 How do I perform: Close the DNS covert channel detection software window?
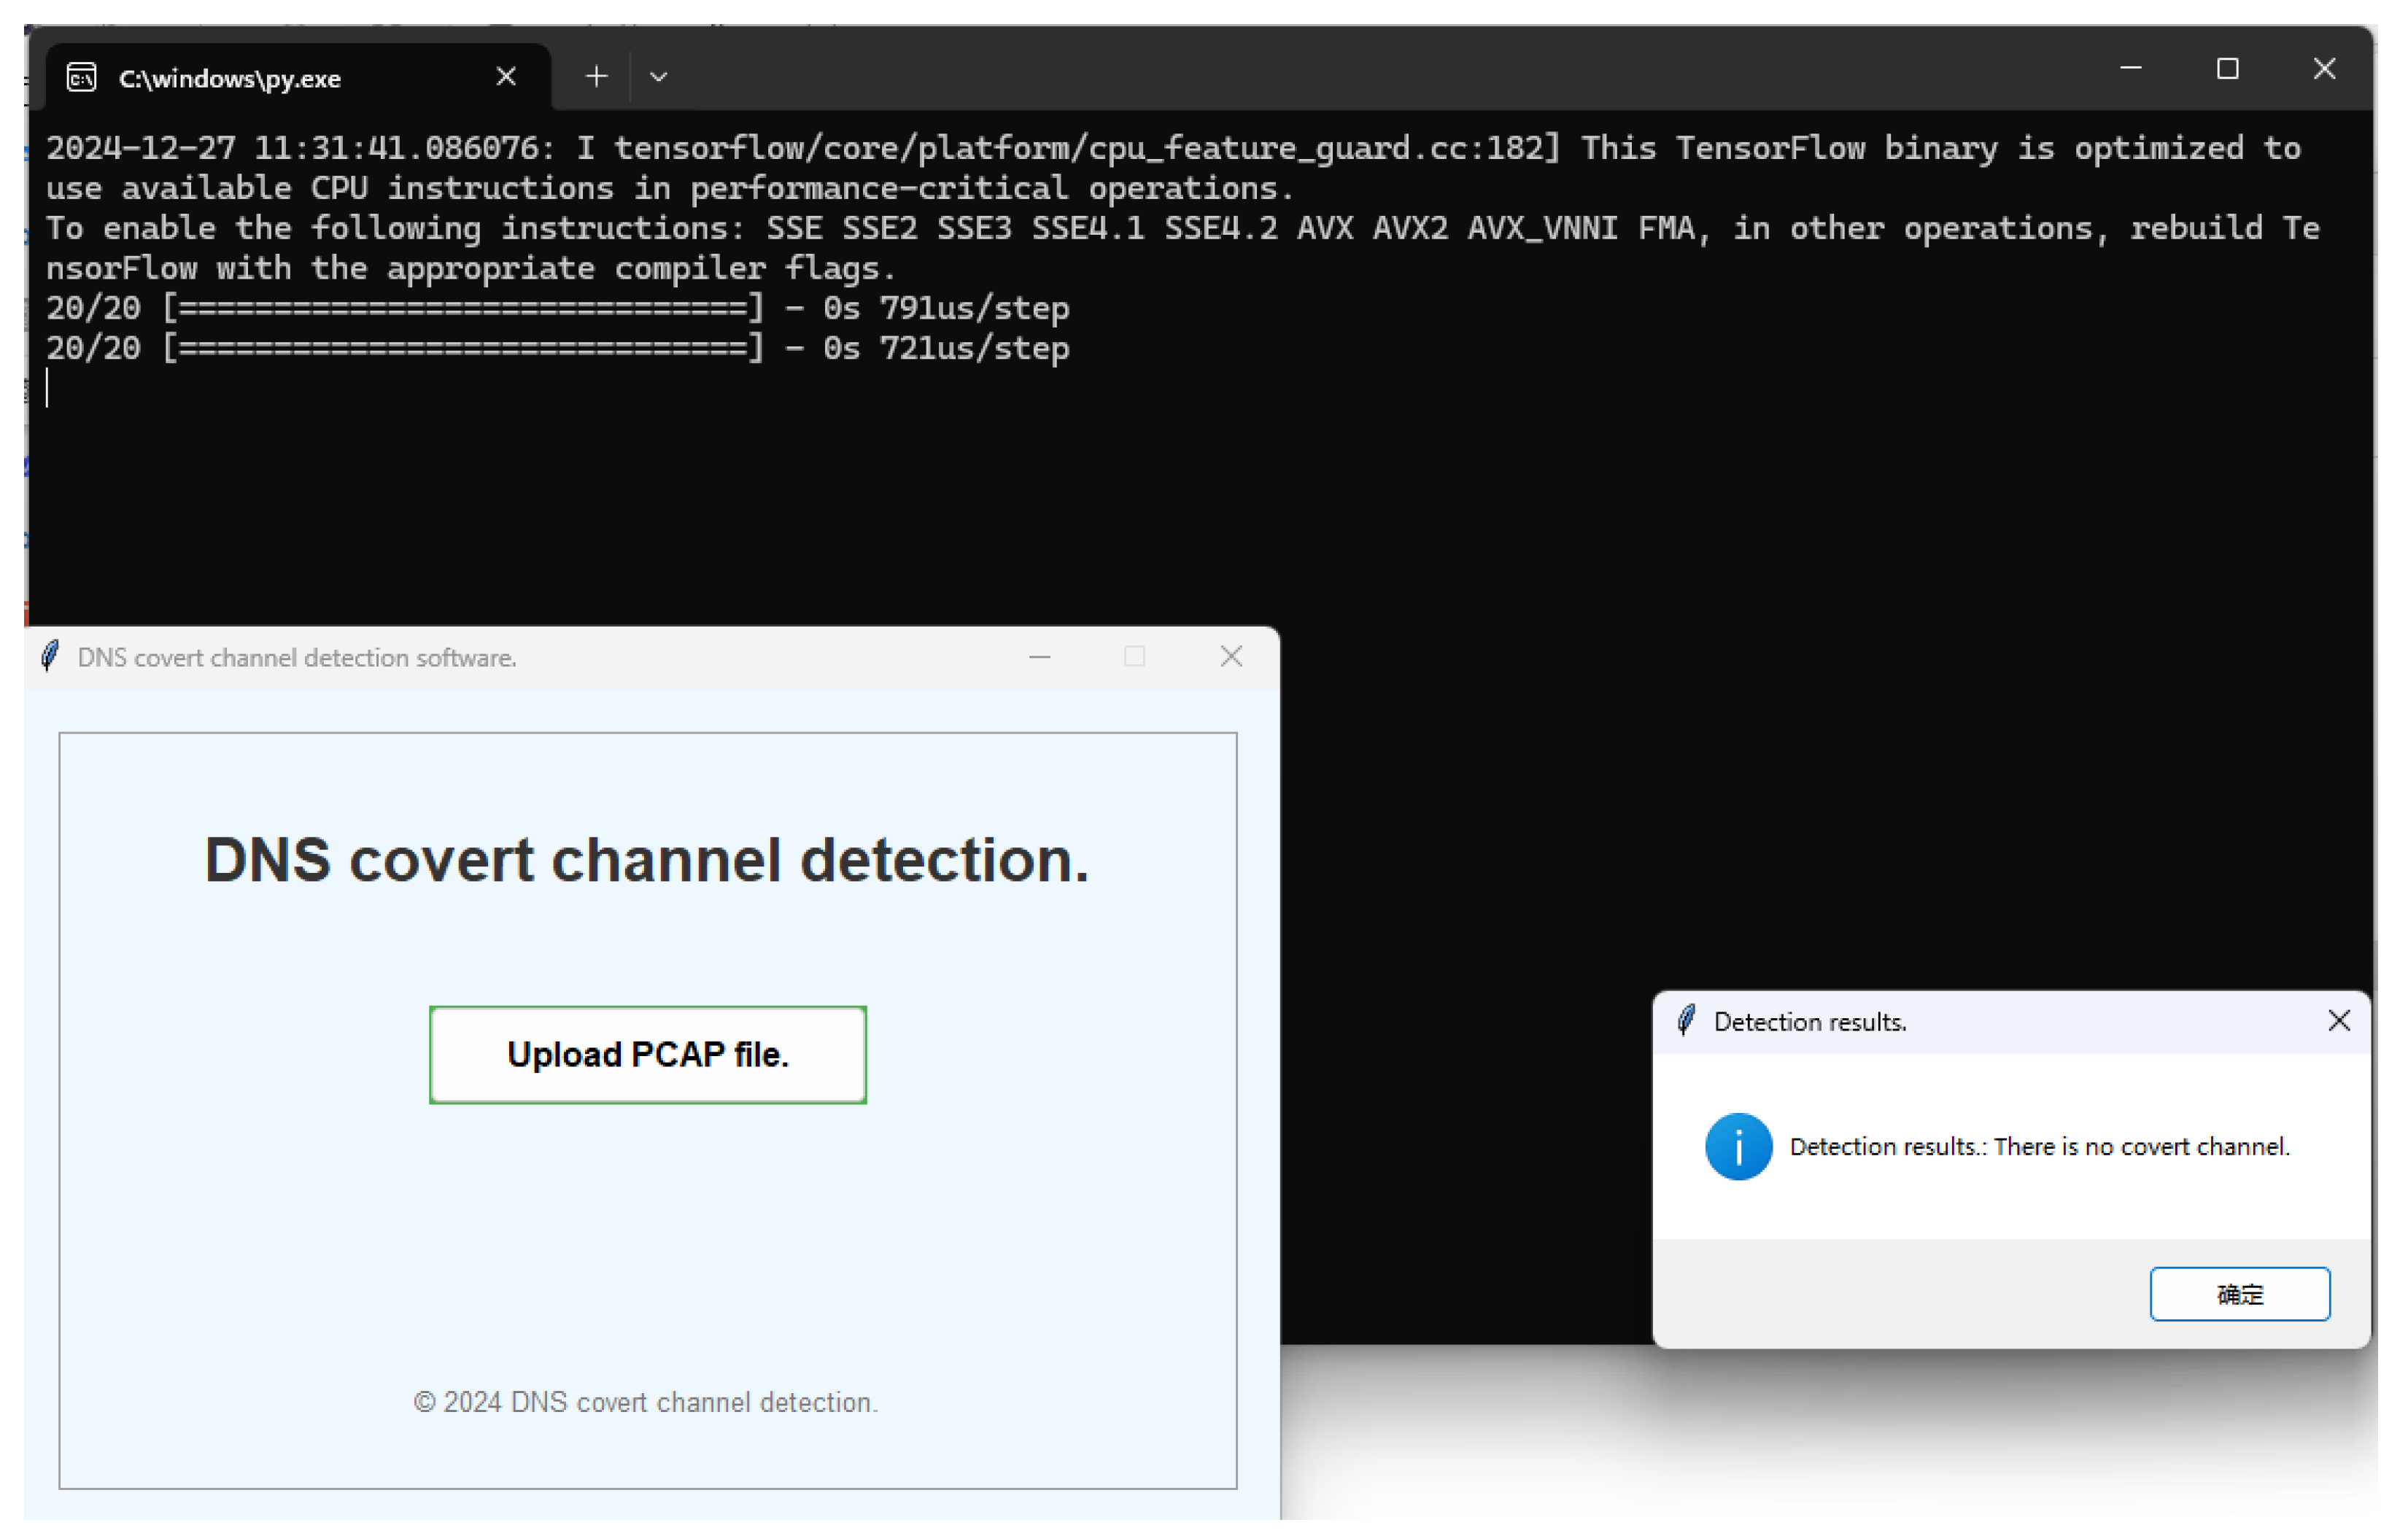1231,656
